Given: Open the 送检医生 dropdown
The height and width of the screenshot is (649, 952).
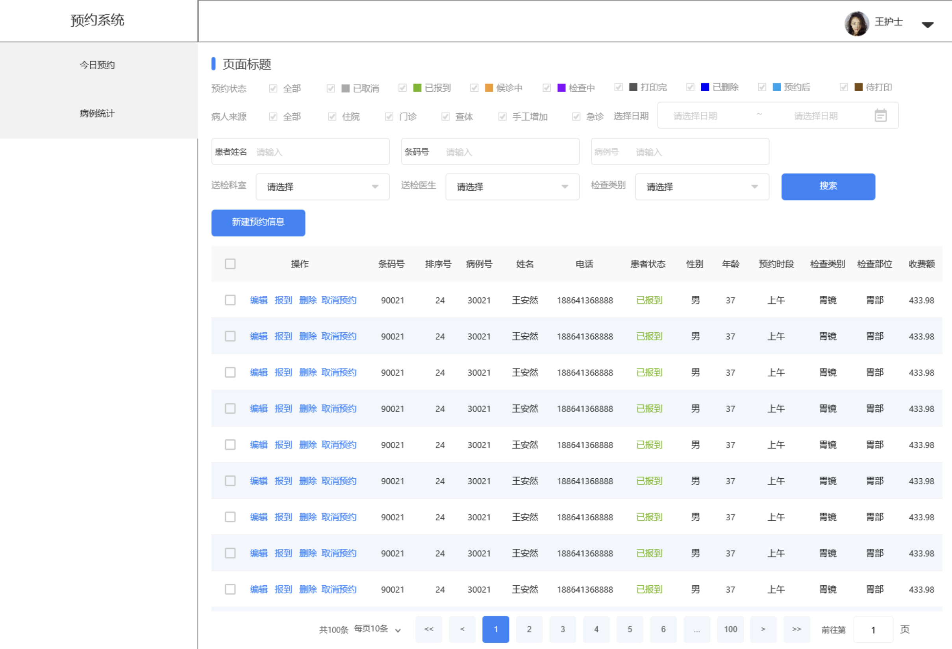Looking at the screenshot, I should [x=512, y=186].
